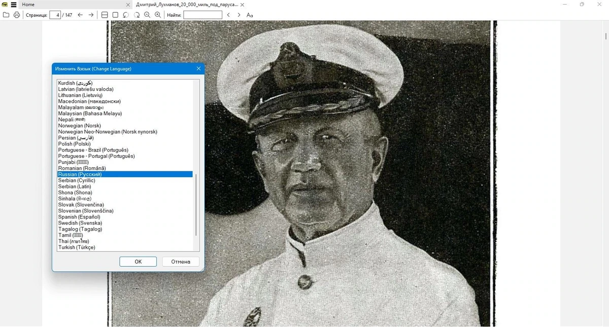Select Slovak (Slovenčina)
Viewport: 609px width, 327px height.
click(125, 205)
